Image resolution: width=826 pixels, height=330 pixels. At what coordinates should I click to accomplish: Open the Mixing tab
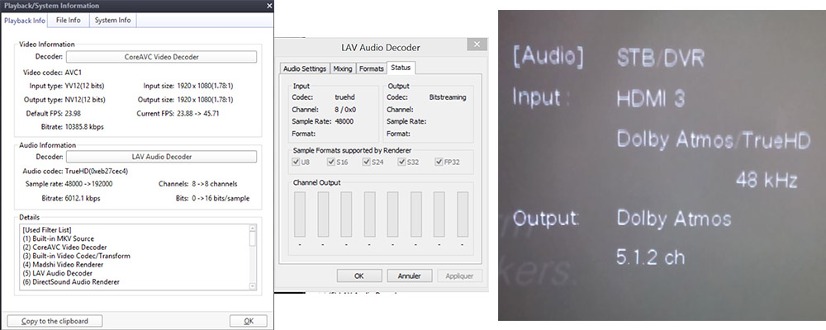point(343,69)
